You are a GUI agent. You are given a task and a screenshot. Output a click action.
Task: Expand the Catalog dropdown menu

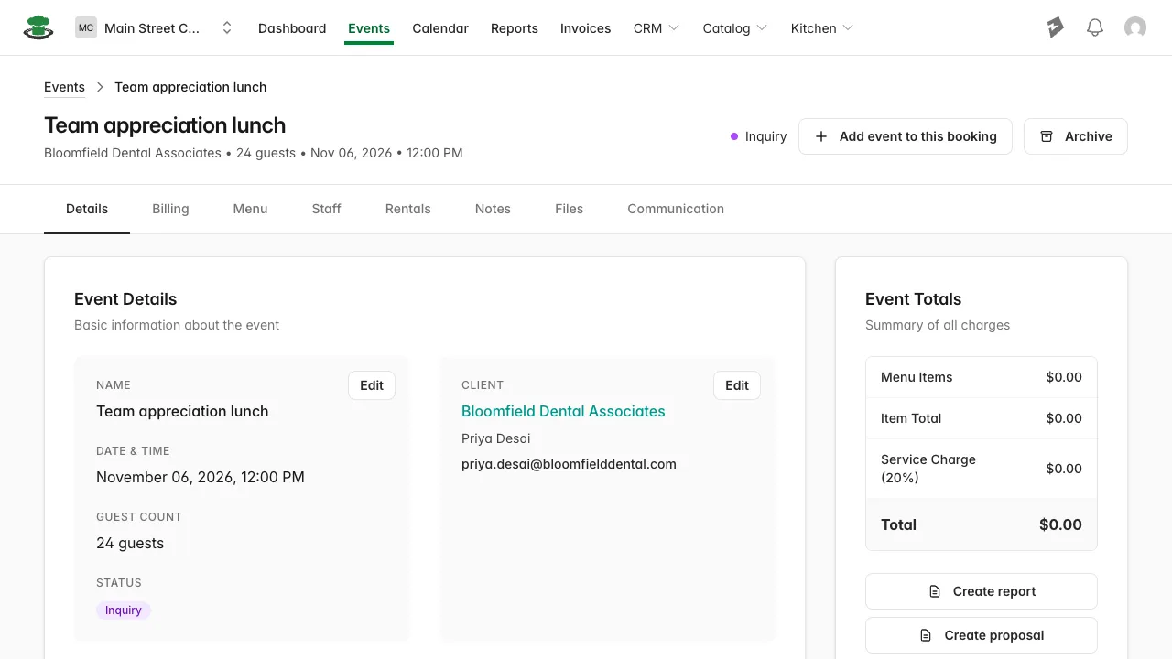coord(735,28)
